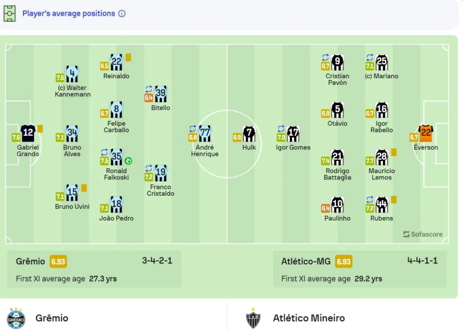This screenshot has width=463, height=331.
Task: Click the Grêmio 6.93 team rating badge
Action: (x=59, y=261)
